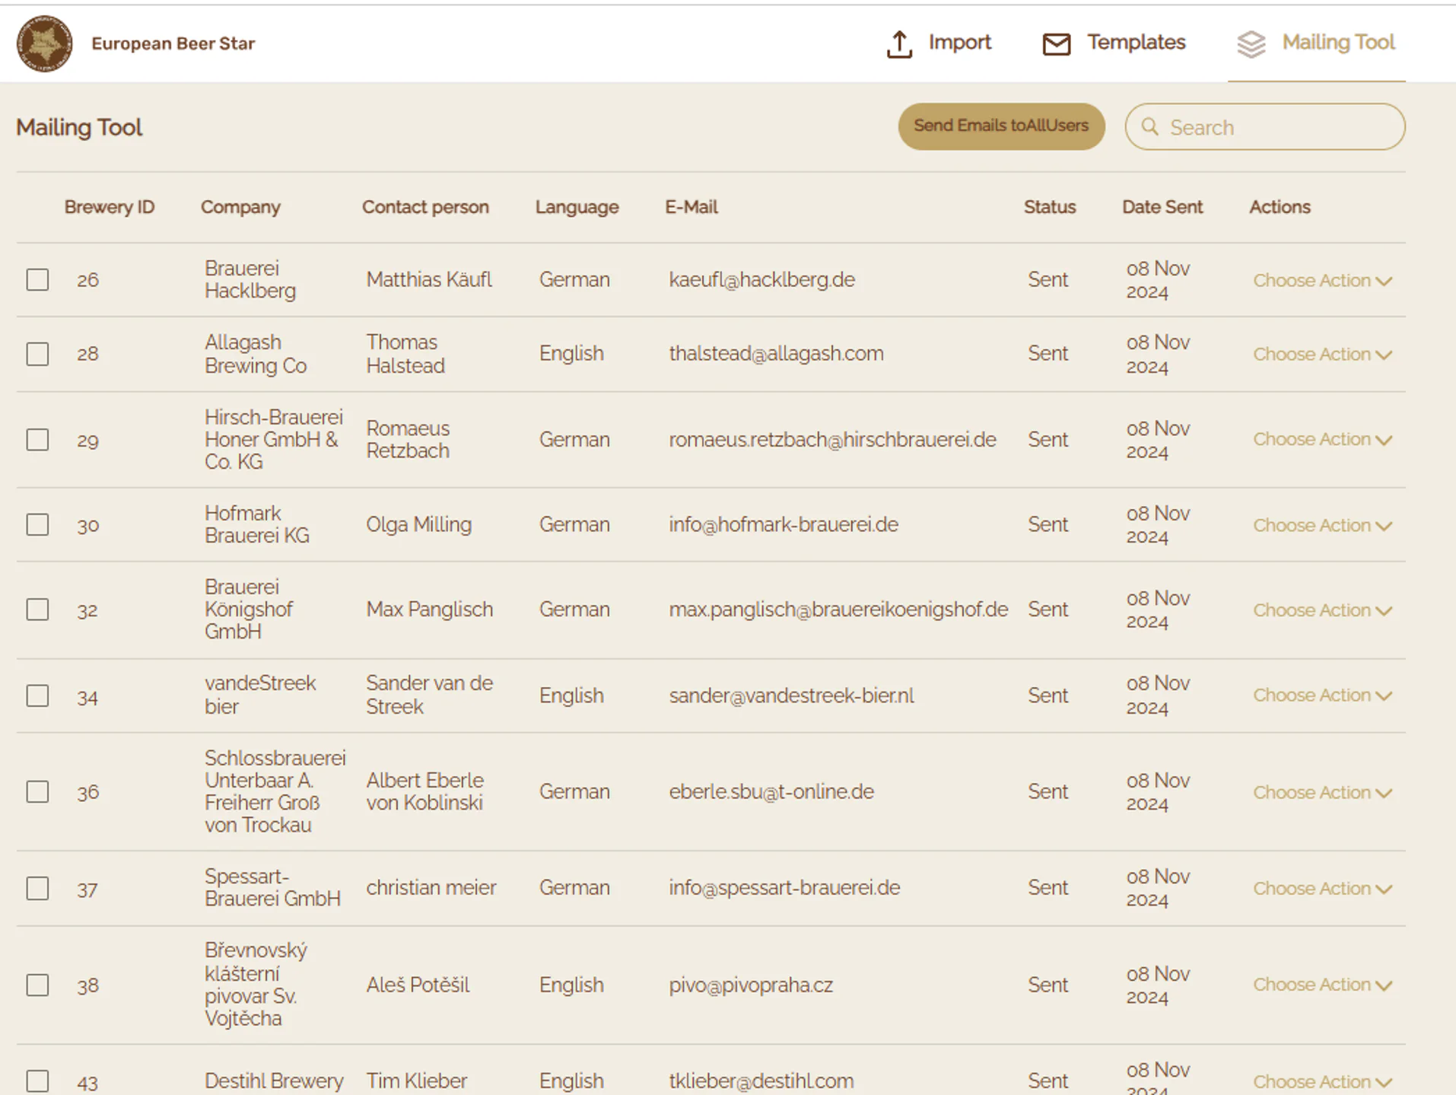
Task: Switch to the Mailing Tool tab
Action: (x=1316, y=43)
